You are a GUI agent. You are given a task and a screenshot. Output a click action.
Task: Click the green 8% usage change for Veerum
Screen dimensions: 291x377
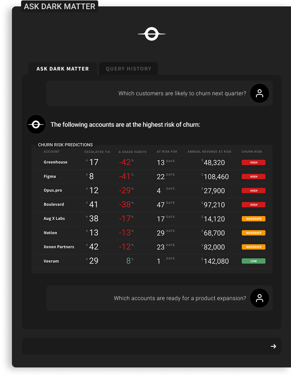pos(130,261)
